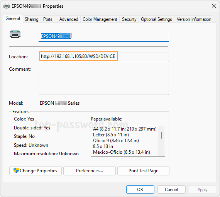Click the shield icon on Change Properties
Image resolution: width=220 pixels, height=197 pixels.
16,170
